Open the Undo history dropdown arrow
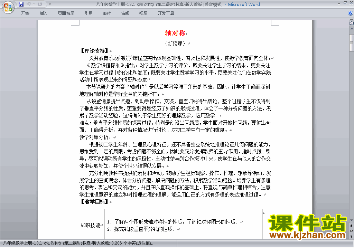The width and height of the screenshot is (354, 248). 34,4
